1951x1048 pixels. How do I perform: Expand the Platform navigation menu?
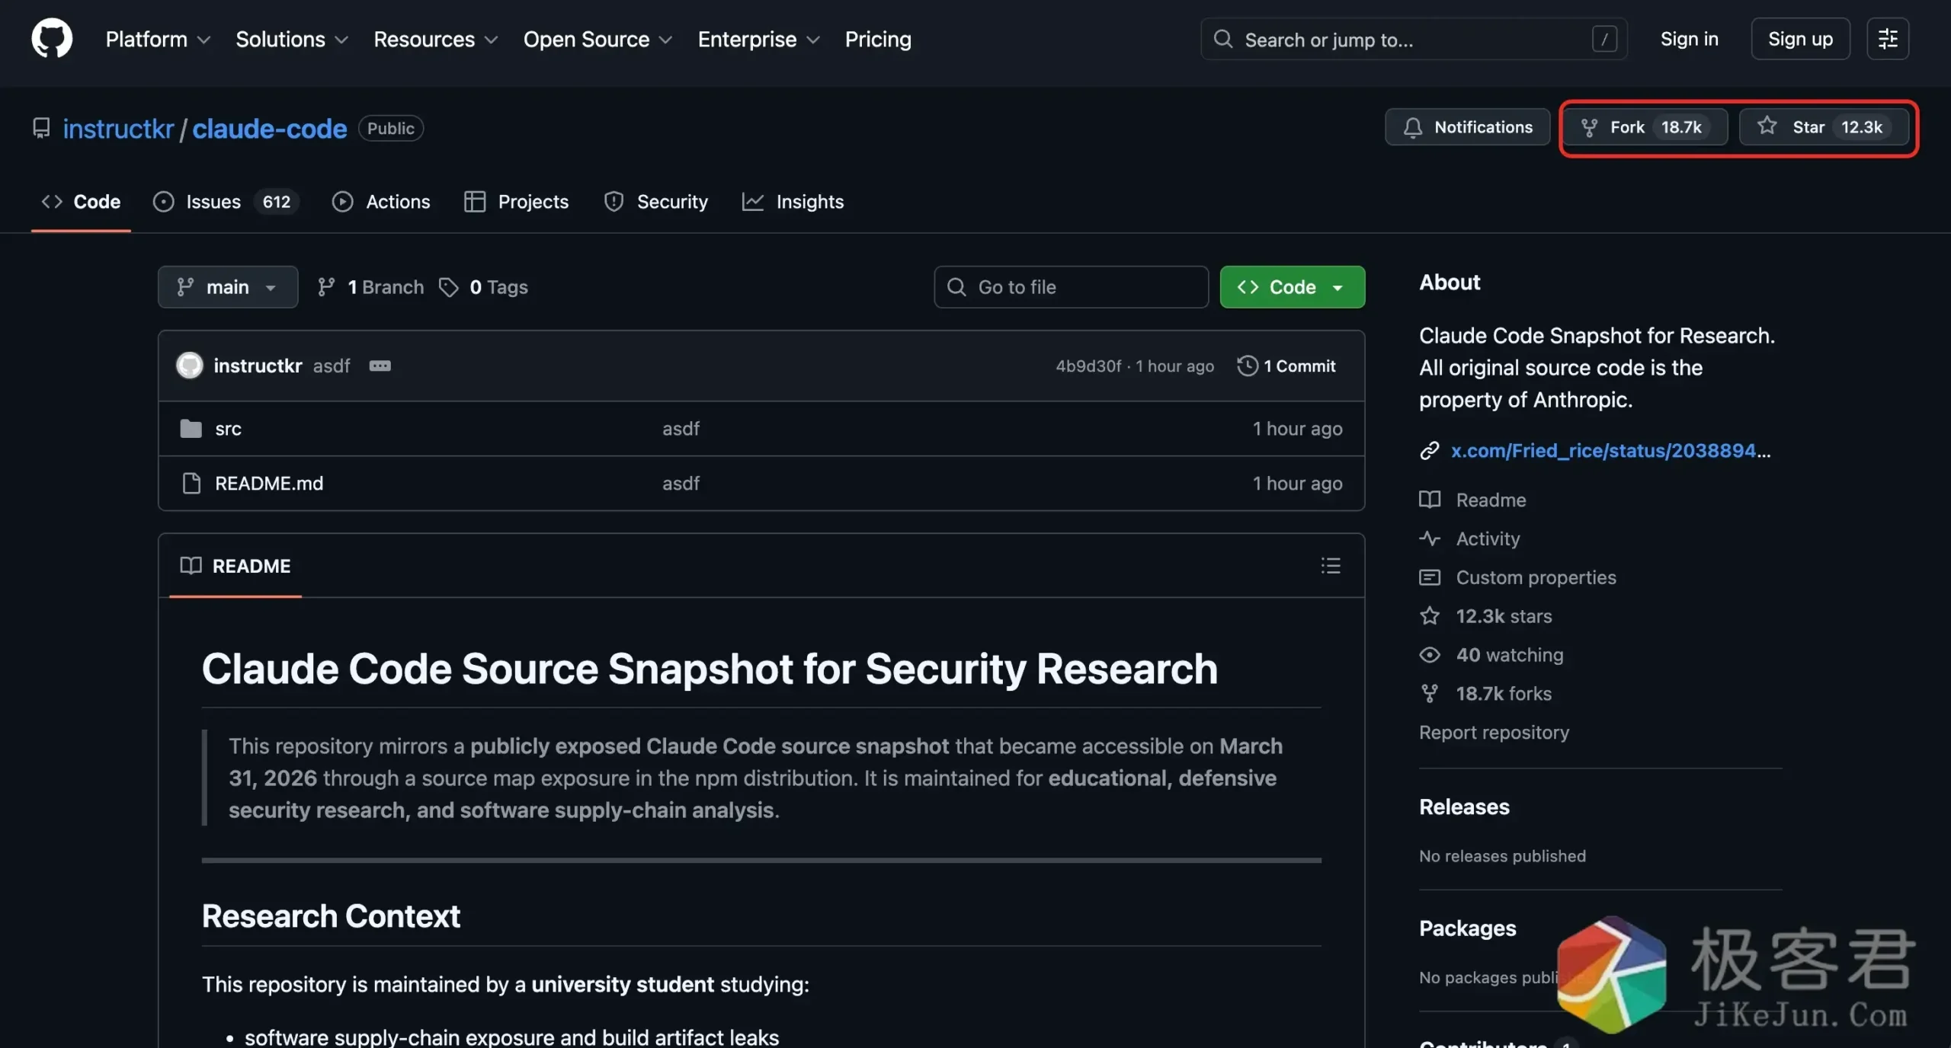[157, 40]
